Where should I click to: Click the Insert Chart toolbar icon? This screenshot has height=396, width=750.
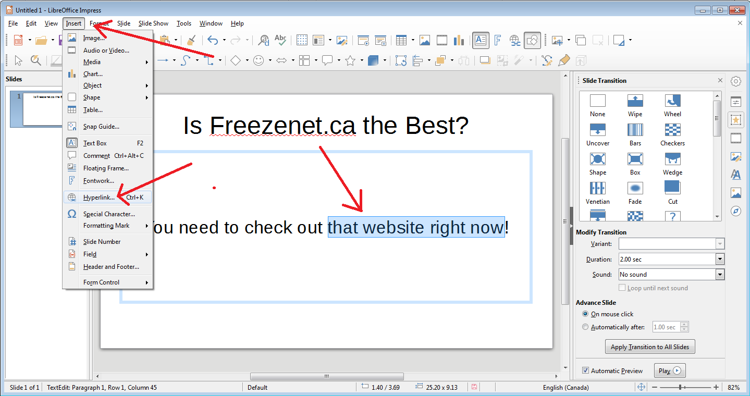pyautogui.click(x=459, y=40)
